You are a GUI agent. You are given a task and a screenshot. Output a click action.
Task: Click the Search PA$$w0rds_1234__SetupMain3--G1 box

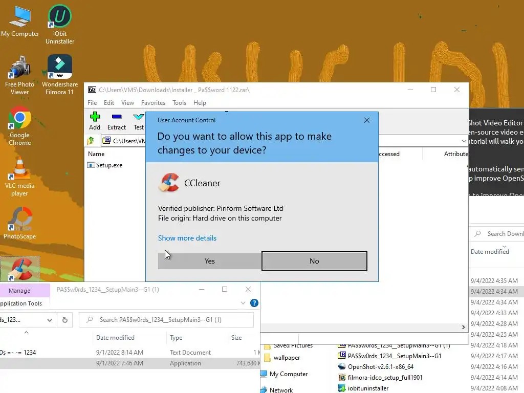click(166, 320)
